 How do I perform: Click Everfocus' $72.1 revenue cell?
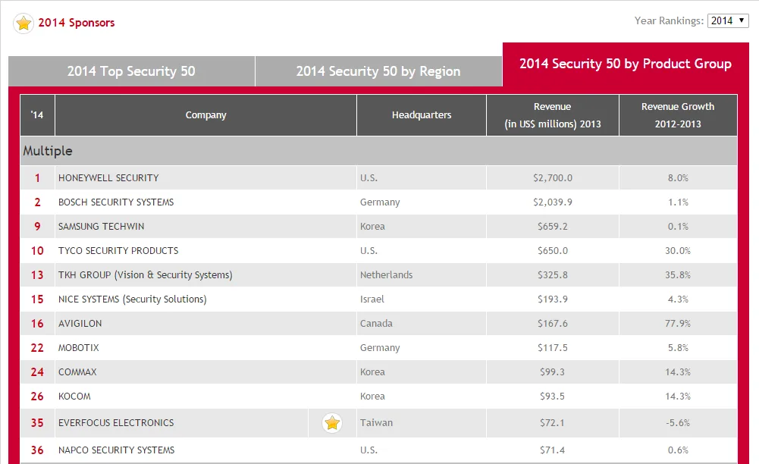(x=552, y=423)
